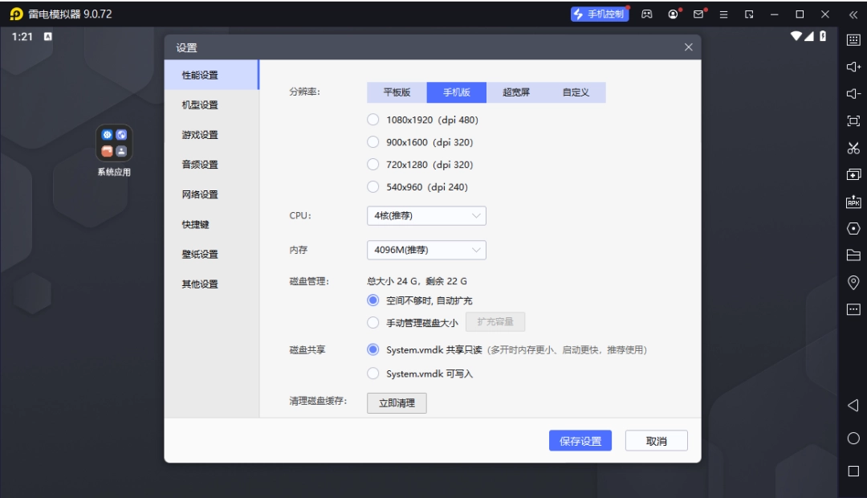The width and height of the screenshot is (867, 498).
Task: Switch to 手机版 resolution tab
Action: click(x=457, y=92)
